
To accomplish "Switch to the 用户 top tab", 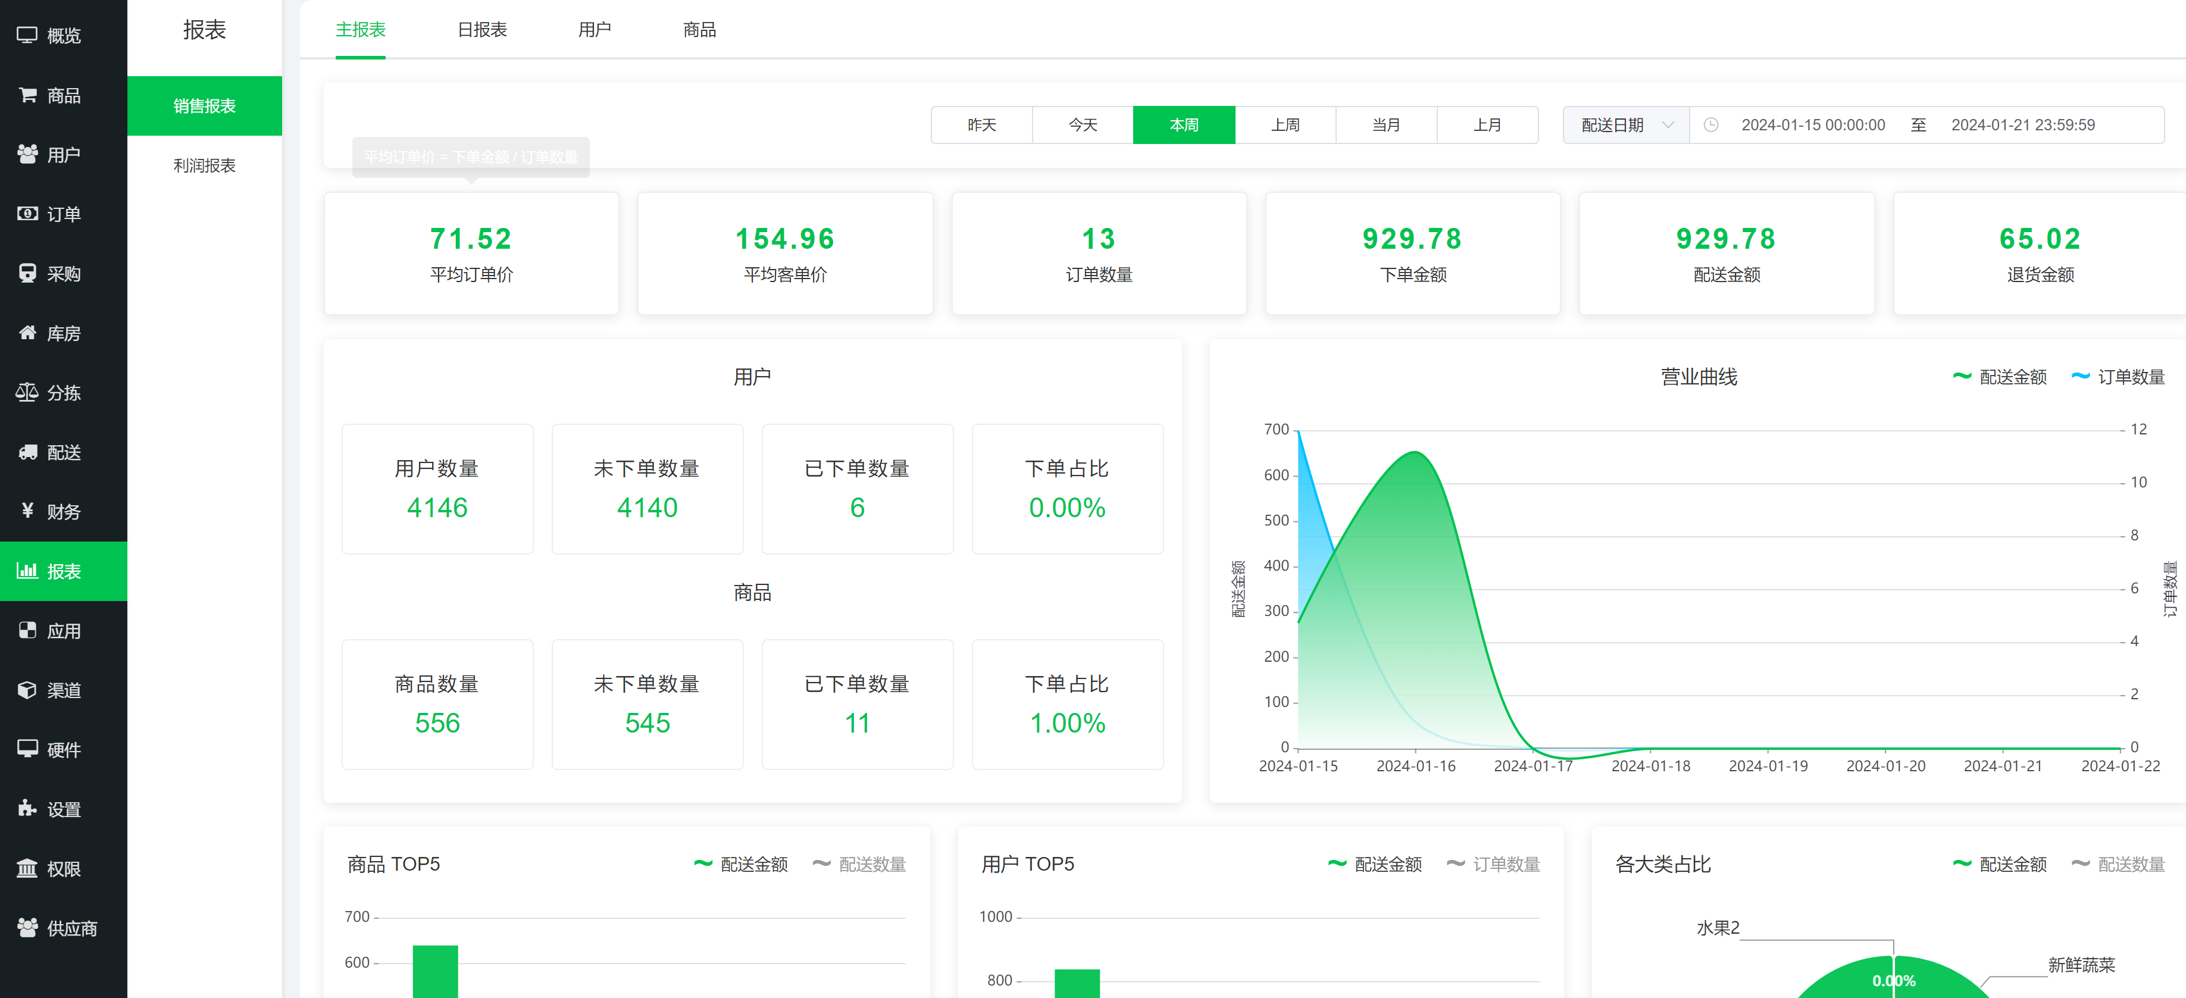I will (x=595, y=30).
